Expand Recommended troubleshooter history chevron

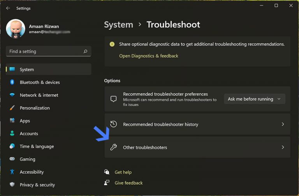(x=283, y=124)
